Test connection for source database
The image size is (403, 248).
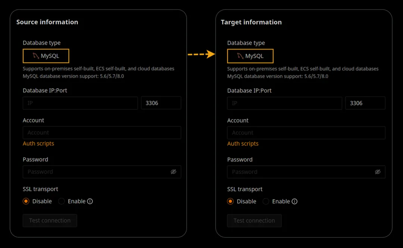click(x=50, y=220)
